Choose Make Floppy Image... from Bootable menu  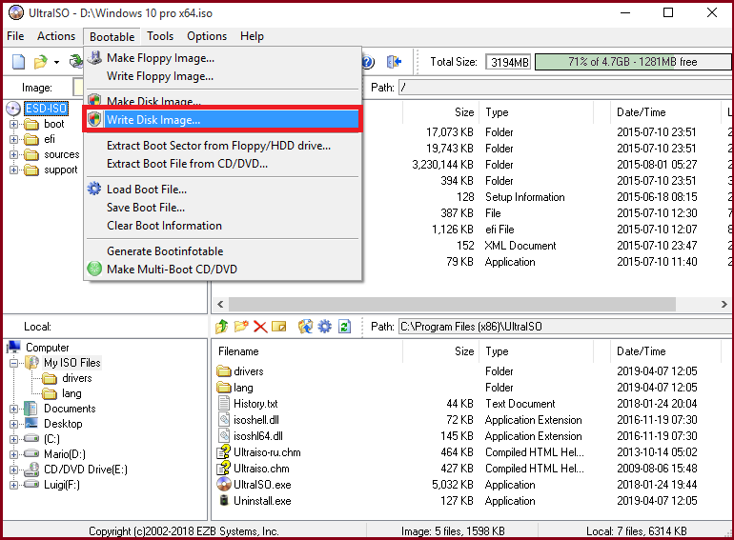(222, 58)
